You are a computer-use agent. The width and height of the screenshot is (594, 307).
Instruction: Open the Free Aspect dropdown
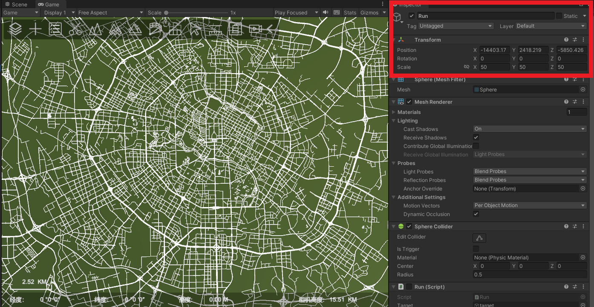[111, 12]
